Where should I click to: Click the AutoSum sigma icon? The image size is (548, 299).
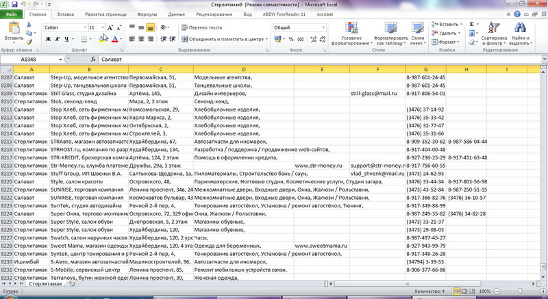(472, 25)
